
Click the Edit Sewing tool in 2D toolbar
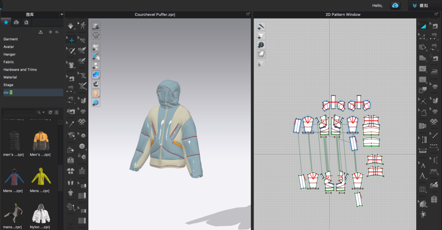434,25
